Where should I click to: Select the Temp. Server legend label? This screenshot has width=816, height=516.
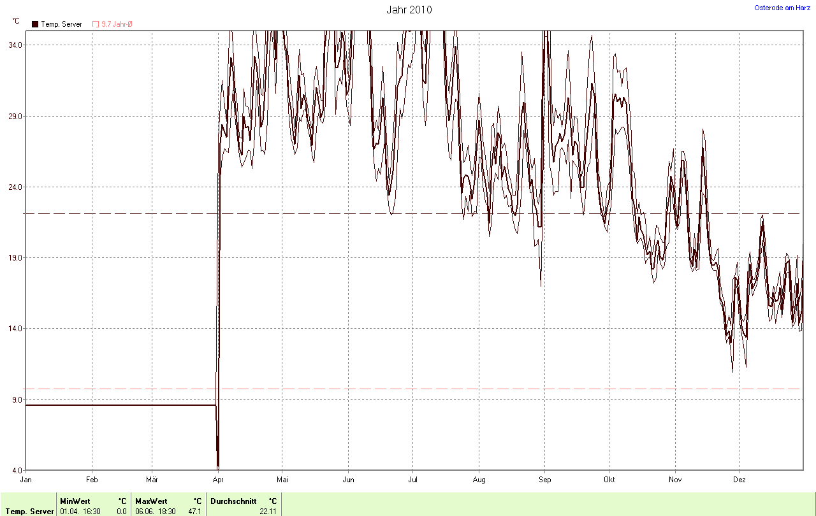61,24
